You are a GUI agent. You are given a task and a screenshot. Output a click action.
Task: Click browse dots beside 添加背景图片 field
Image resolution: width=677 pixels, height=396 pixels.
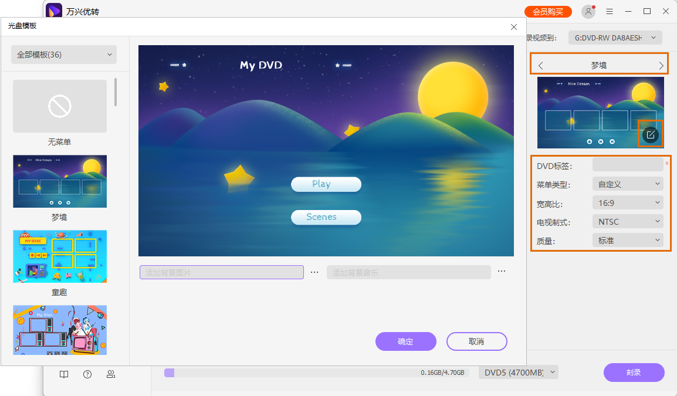click(314, 272)
